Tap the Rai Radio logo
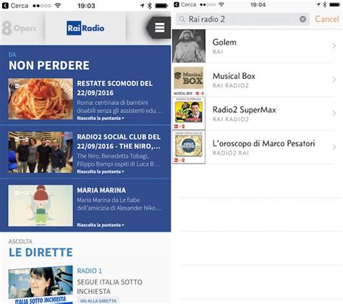 tap(85, 28)
